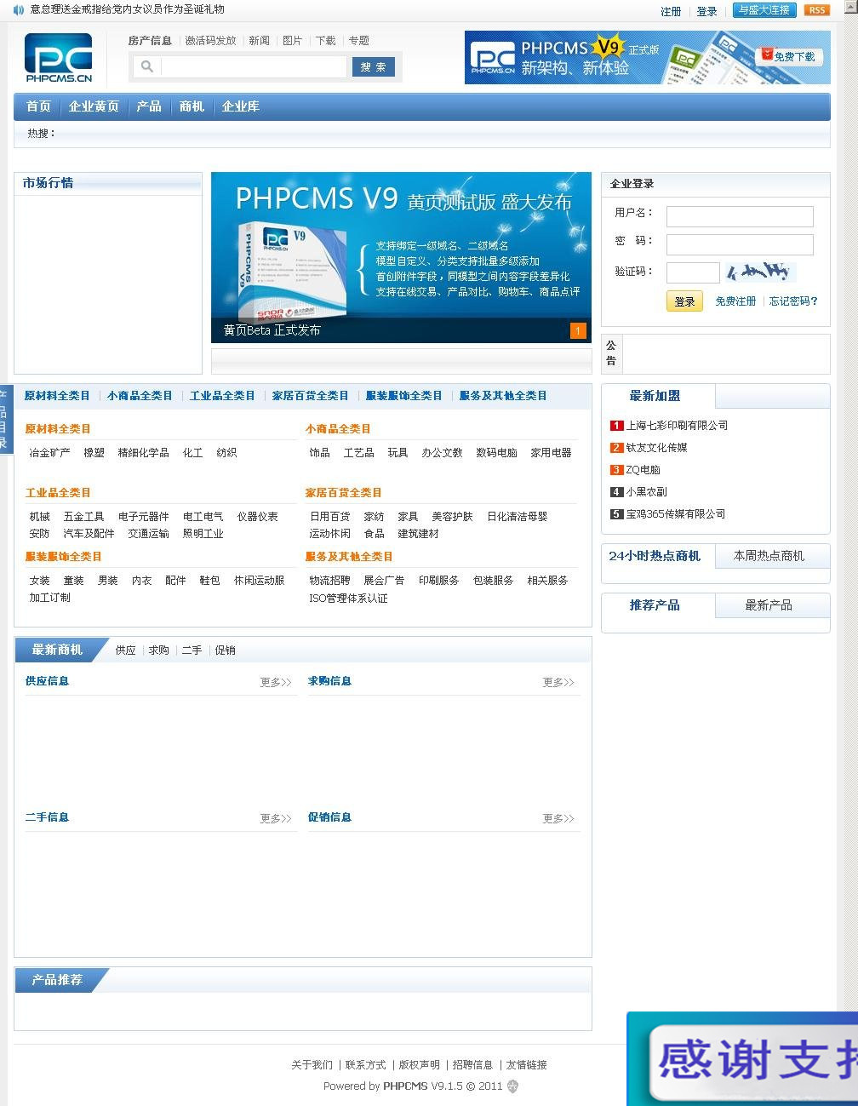Select 求购 under 最新商机
The width and height of the screenshot is (858, 1106).
click(x=159, y=650)
